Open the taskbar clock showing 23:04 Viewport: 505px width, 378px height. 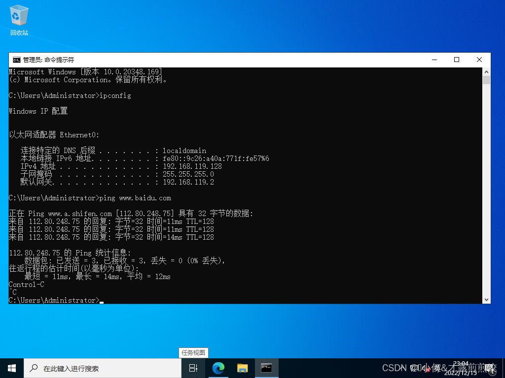(x=461, y=368)
